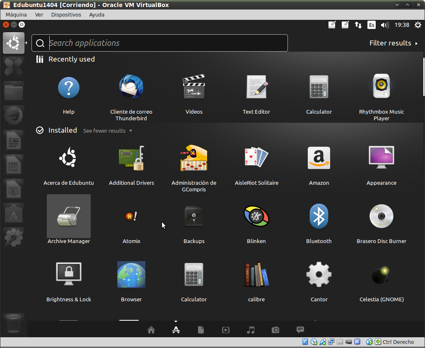
Task: Collapse Installed list with See fewer results
Action: 108,131
